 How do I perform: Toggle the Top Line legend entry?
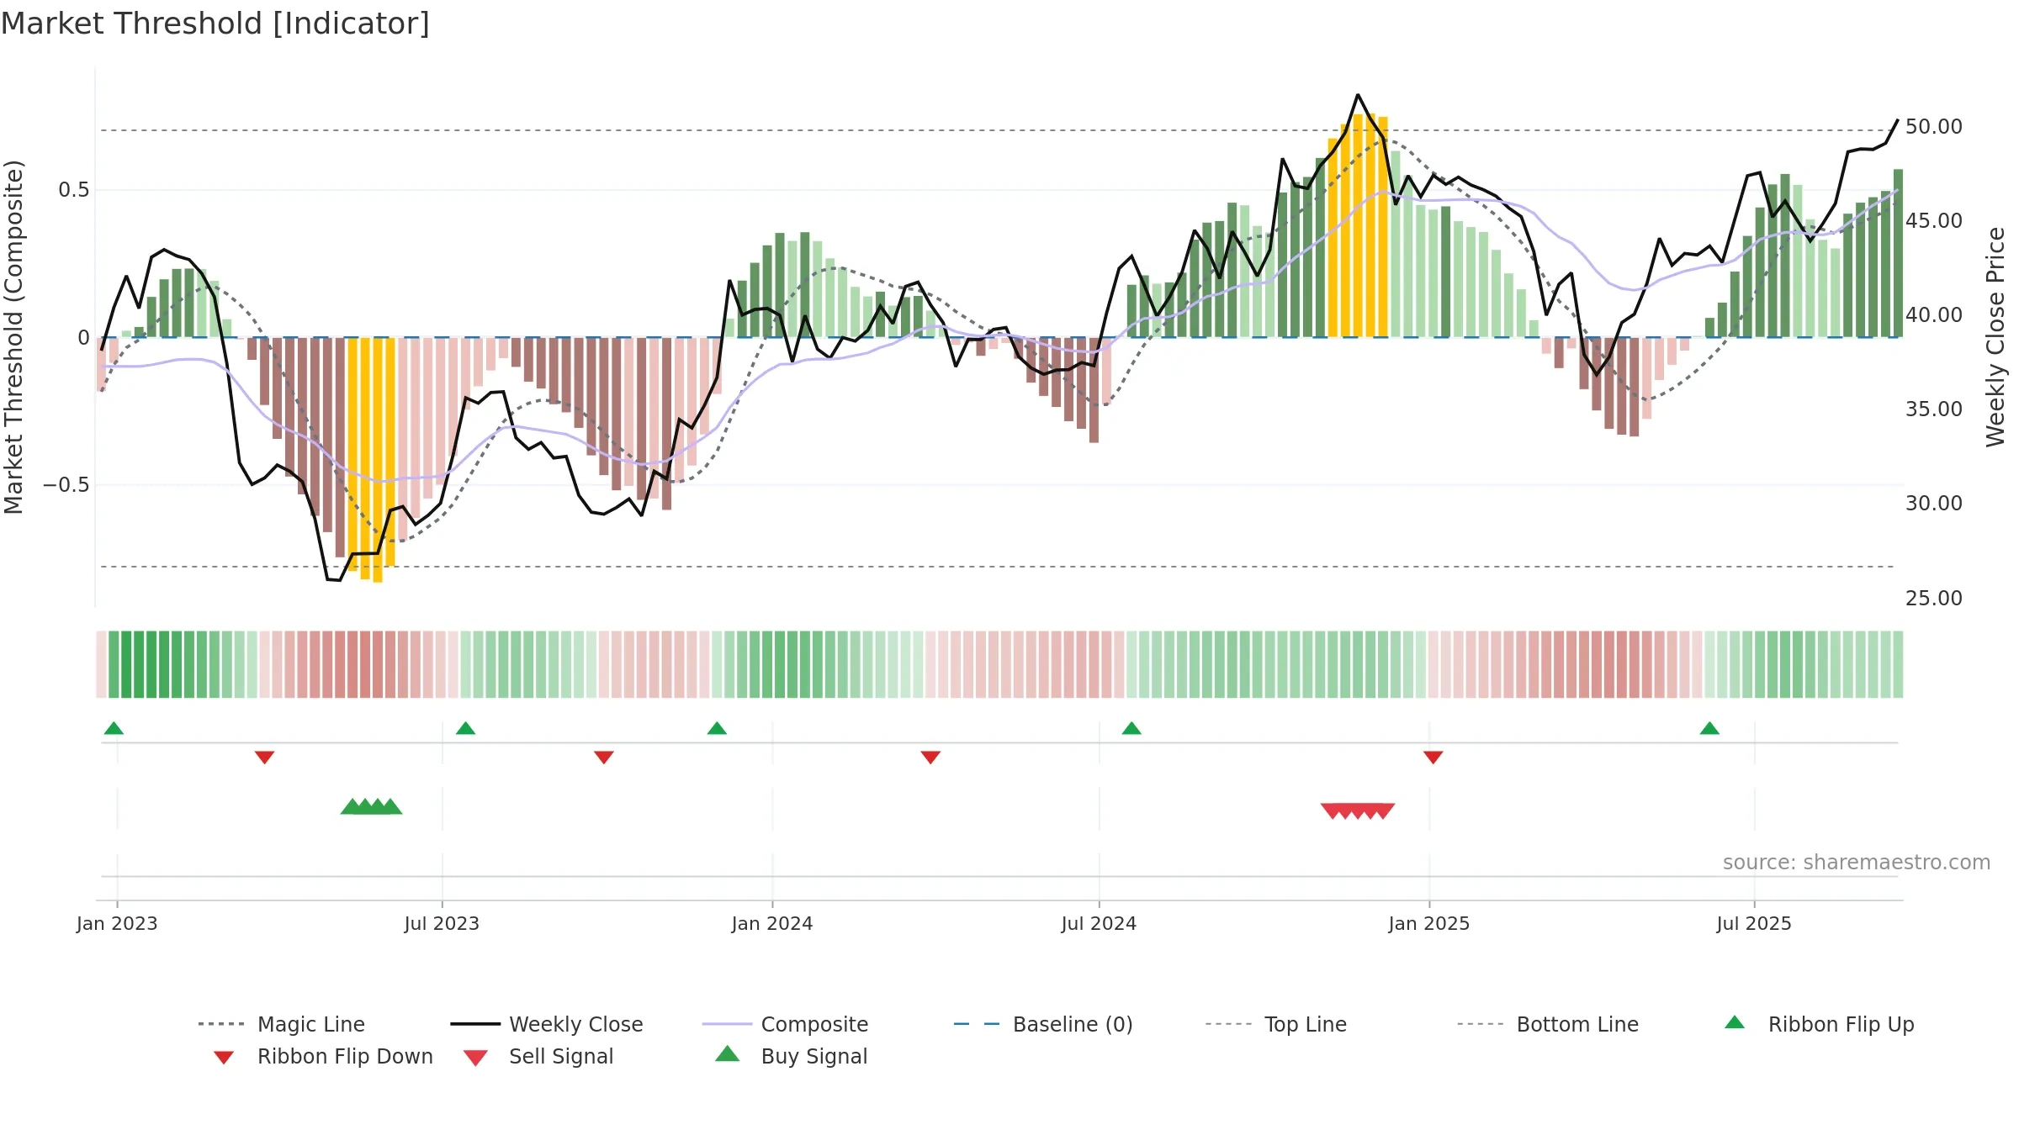pyautogui.click(x=1275, y=1024)
